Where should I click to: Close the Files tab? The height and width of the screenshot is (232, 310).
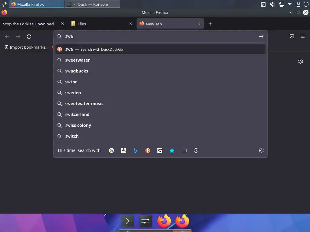(x=131, y=24)
